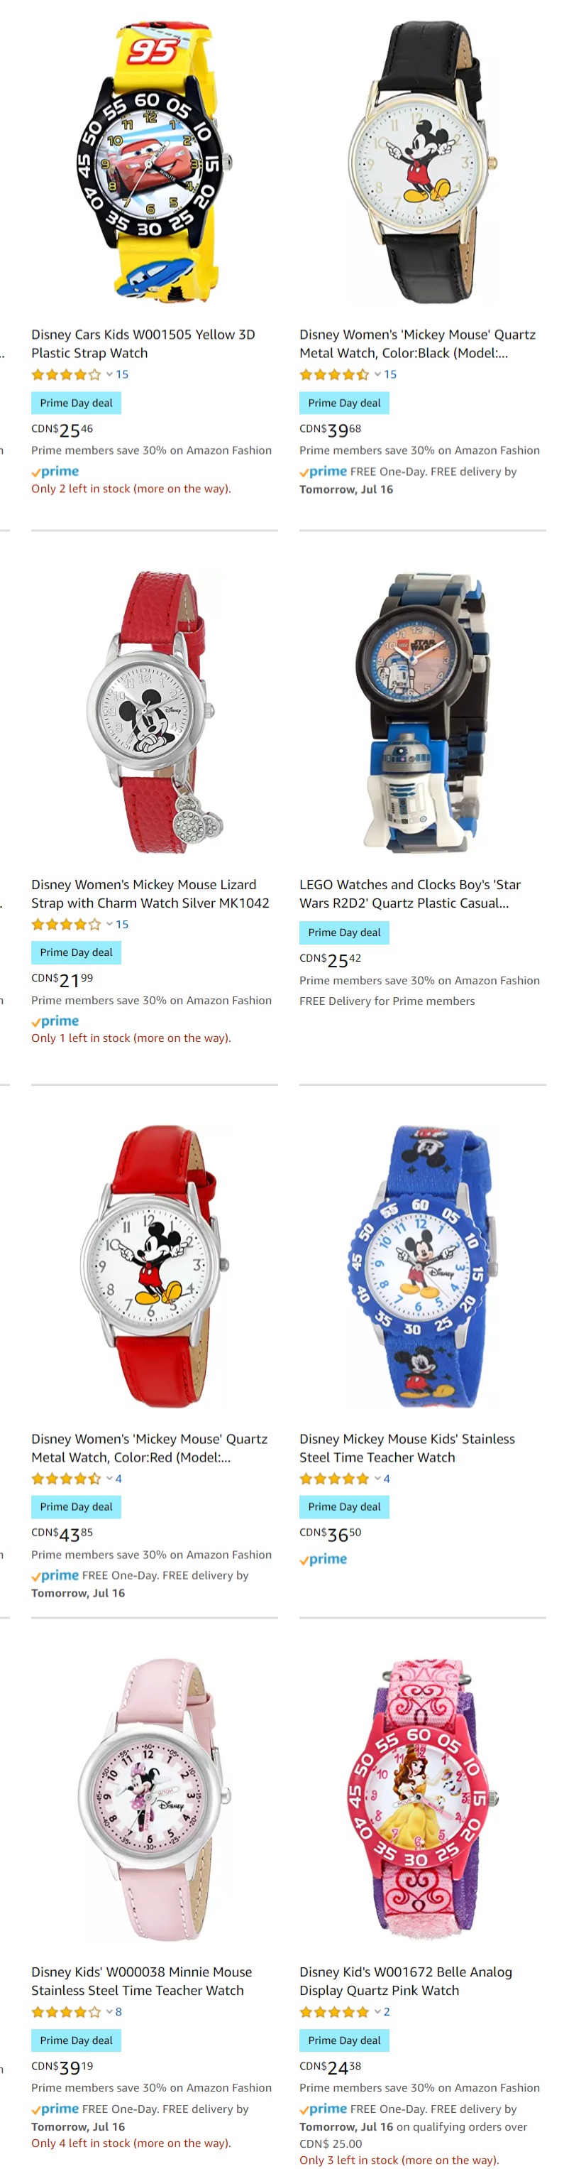Click Prime Day deal badge on LEGO watch

[x=345, y=932]
